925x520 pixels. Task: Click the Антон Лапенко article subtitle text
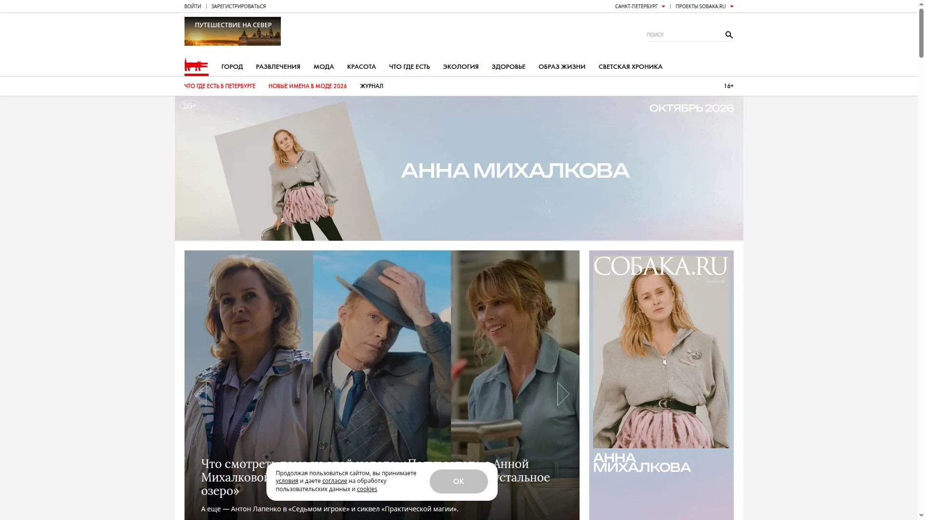point(330,509)
